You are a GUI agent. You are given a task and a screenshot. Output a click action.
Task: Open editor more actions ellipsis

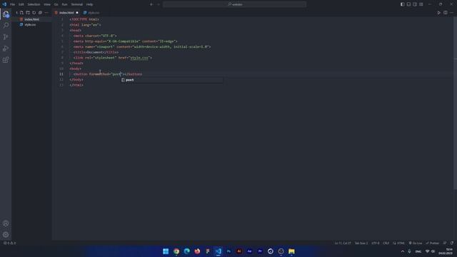coord(452,13)
